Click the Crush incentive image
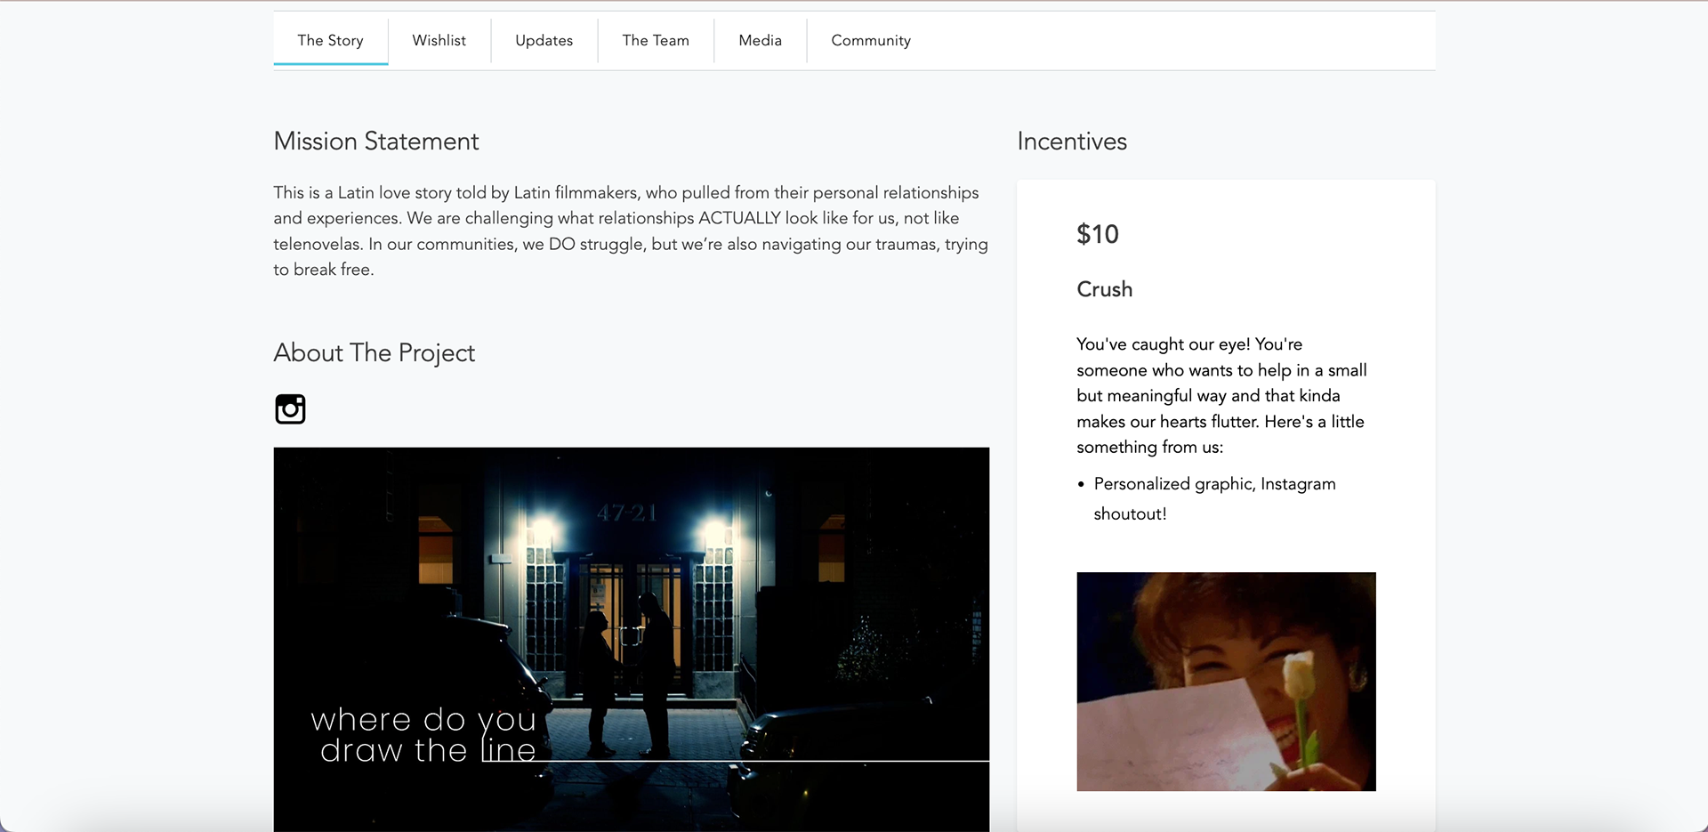 1226,682
